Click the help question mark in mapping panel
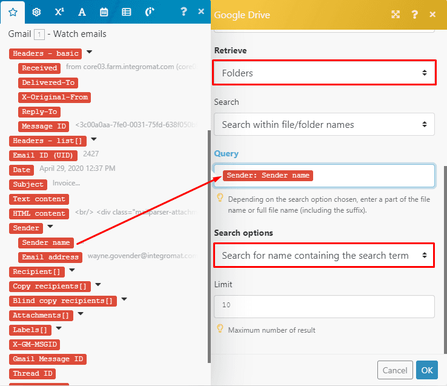 [x=184, y=12]
